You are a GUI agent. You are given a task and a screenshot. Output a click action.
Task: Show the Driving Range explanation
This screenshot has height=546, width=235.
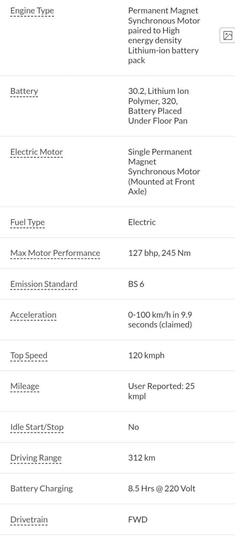[x=36, y=458]
